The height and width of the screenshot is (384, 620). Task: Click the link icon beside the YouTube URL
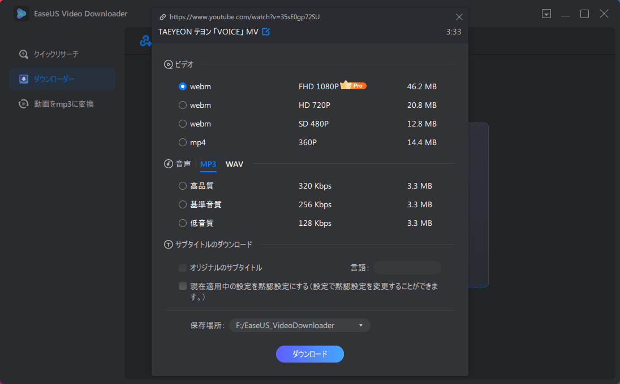(x=164, y=17)
